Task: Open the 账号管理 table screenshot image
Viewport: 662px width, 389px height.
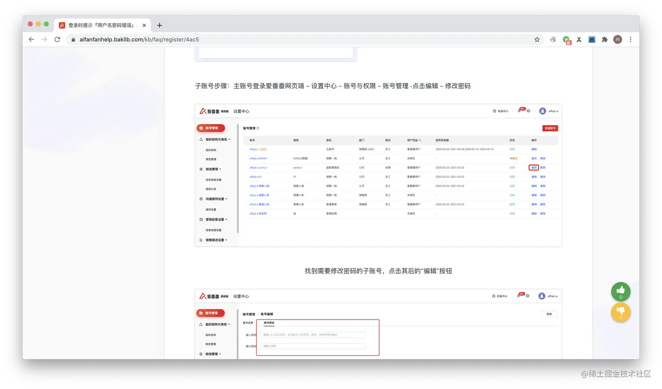Action: tap(378, 175)
